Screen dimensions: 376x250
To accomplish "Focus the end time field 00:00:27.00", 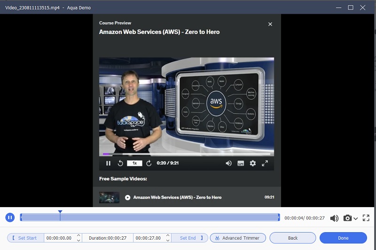I will click(148, 238).
